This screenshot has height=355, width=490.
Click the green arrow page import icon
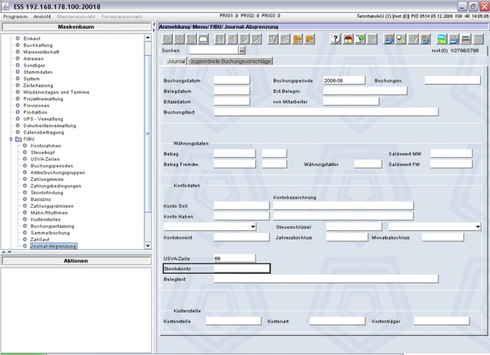[360, 39]
